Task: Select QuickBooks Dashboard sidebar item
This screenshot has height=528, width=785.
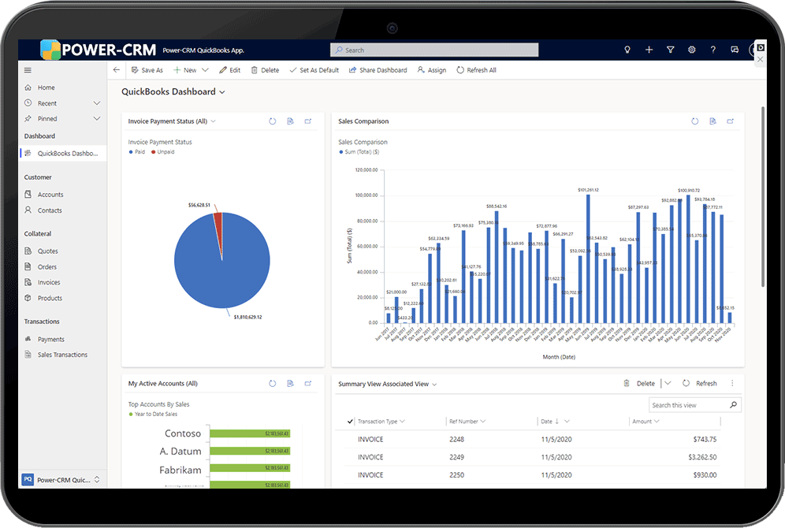Action: point(62,153)
